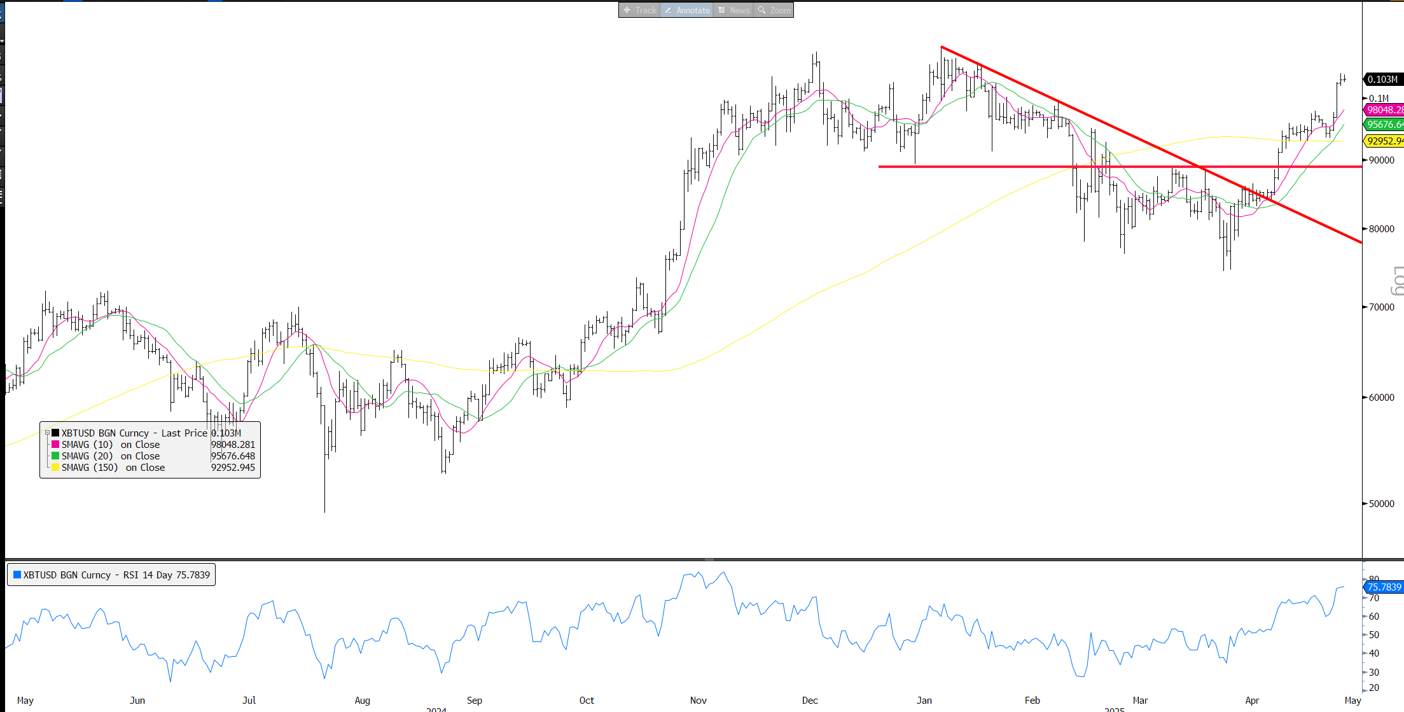Activate the Track crosshair tool
This screenshot has width=1404, height=712.
click(639, 10)
